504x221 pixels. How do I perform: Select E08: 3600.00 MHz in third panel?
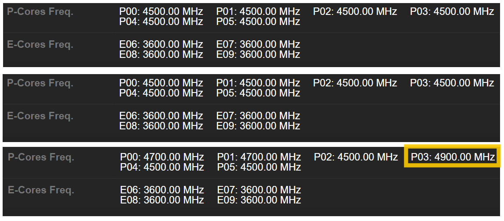(x=162, y=200)
